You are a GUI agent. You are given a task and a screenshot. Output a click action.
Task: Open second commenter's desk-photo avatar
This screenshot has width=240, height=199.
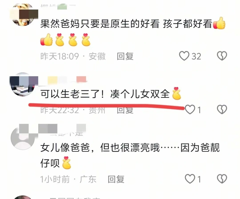click(23, 85)
